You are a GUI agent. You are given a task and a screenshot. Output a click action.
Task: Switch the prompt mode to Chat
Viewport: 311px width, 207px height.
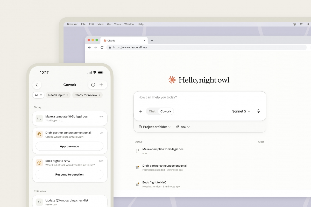152,111
